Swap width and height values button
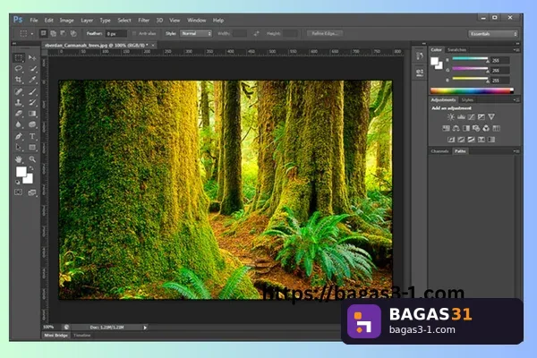This screenshot has width=537, height=358. (x=257, y=34)
